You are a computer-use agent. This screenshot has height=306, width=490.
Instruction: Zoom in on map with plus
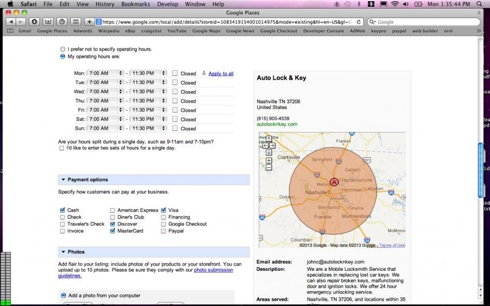[269, 161]
